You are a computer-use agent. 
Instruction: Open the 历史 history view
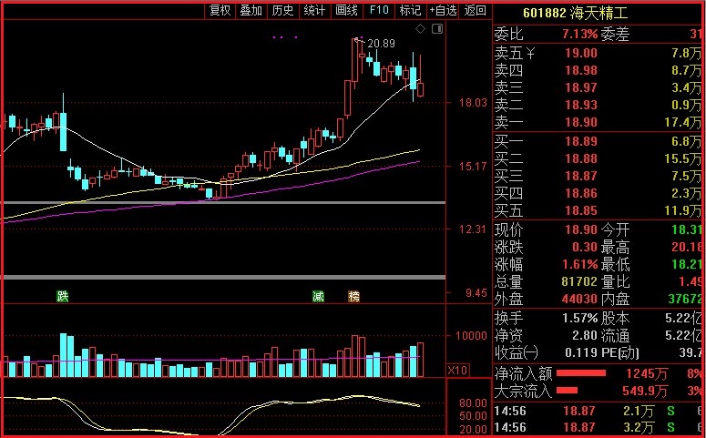[x=282, y=10]
